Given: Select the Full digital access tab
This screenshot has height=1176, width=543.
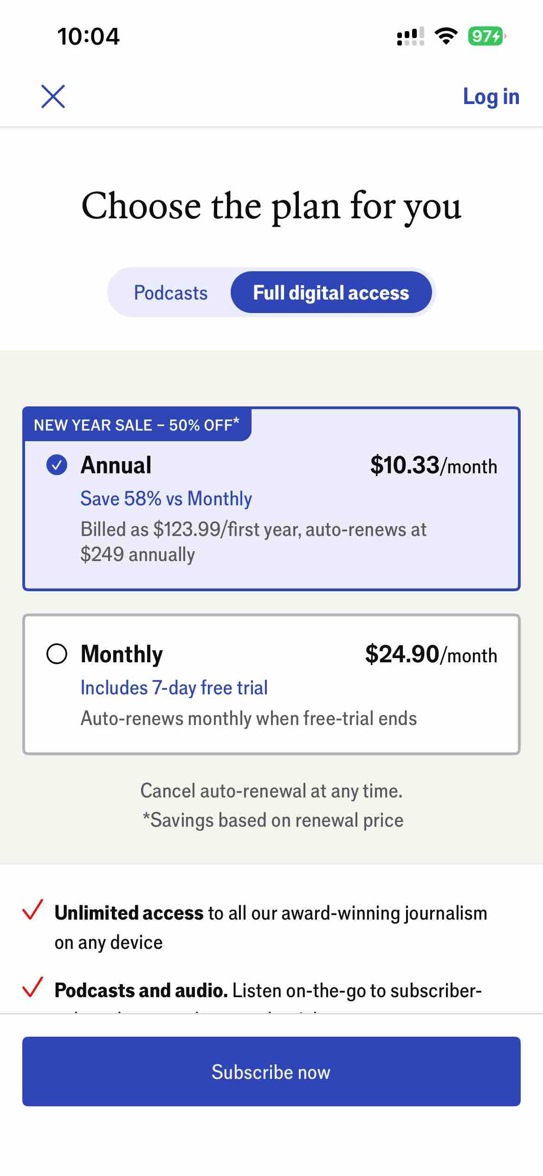Looking at the screenshot, I should [x=331, y=293].
